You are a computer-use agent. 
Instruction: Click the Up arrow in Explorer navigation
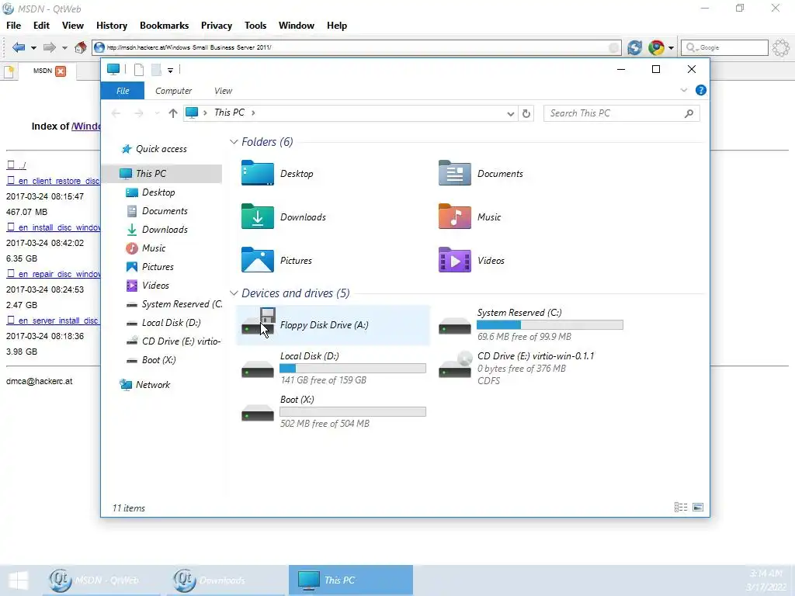click(x=173, y=113)
